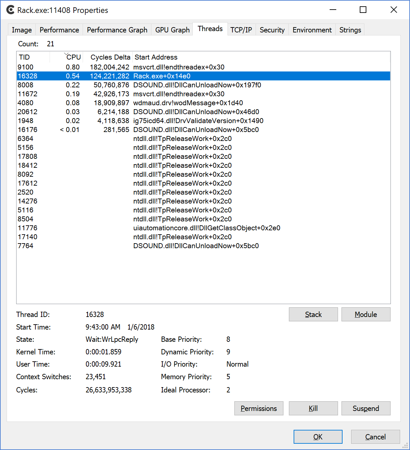Switch to the Performance tab
The height and width of the screenshot is (450, 410).
coord(59,30)
